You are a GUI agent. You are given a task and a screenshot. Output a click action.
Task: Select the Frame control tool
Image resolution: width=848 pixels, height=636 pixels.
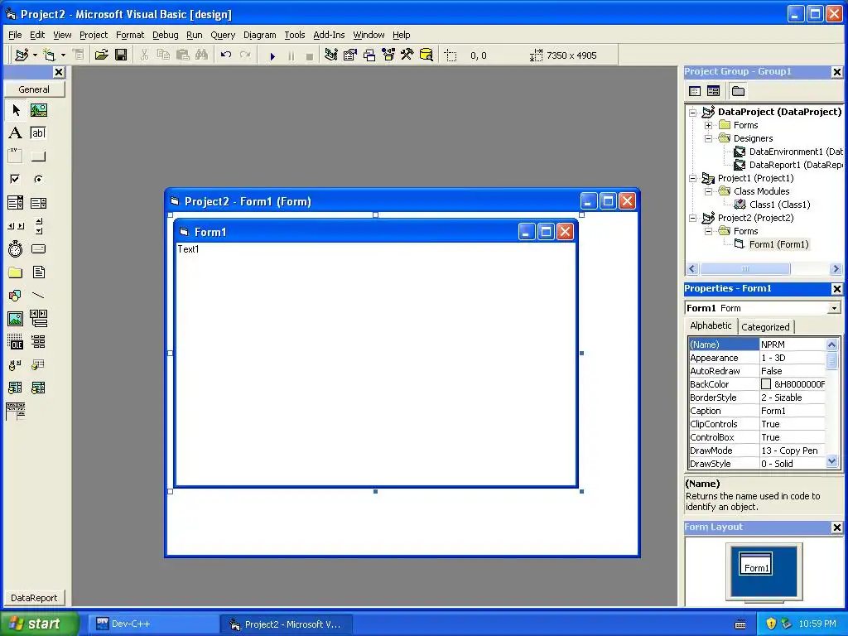point(16,157)
